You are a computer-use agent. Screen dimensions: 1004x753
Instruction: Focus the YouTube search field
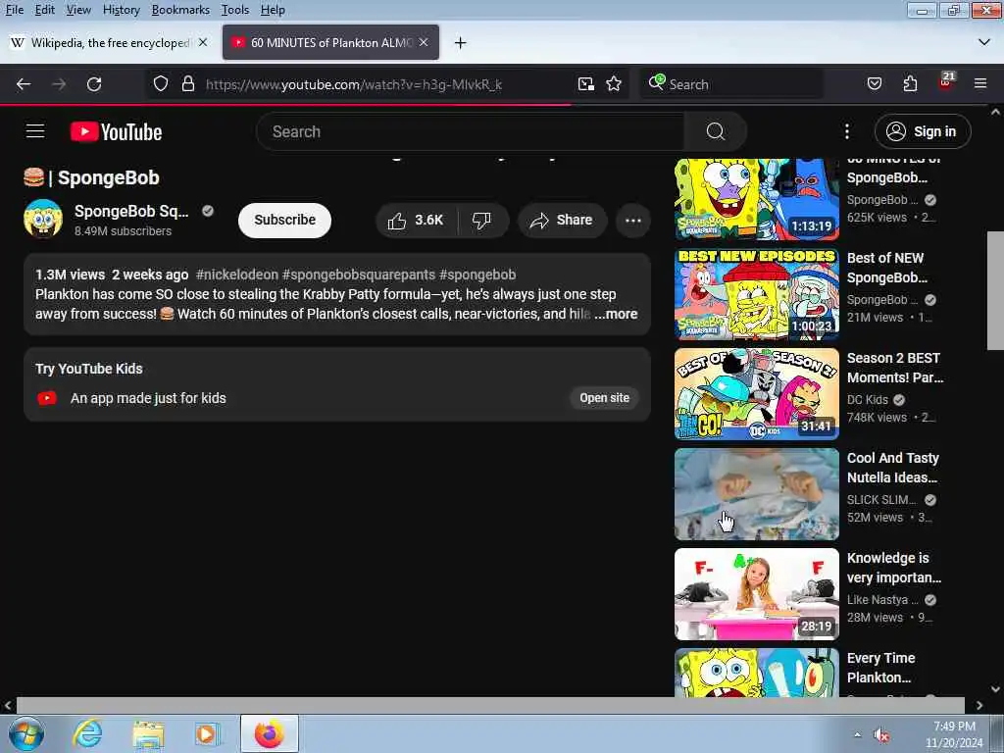471,131
